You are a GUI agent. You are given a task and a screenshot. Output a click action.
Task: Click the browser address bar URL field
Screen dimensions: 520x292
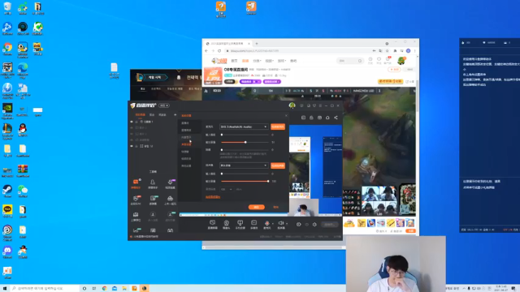coord(298,51)
